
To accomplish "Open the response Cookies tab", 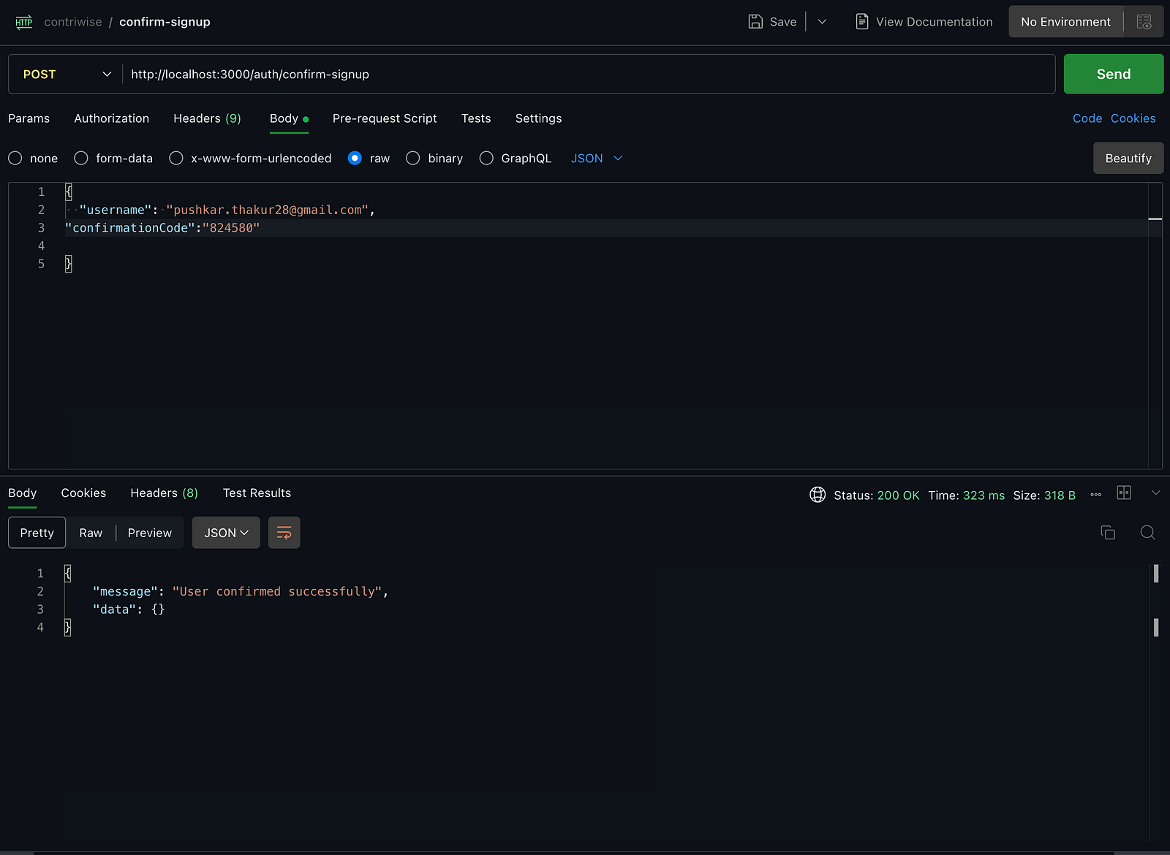I will pos(83,493).
